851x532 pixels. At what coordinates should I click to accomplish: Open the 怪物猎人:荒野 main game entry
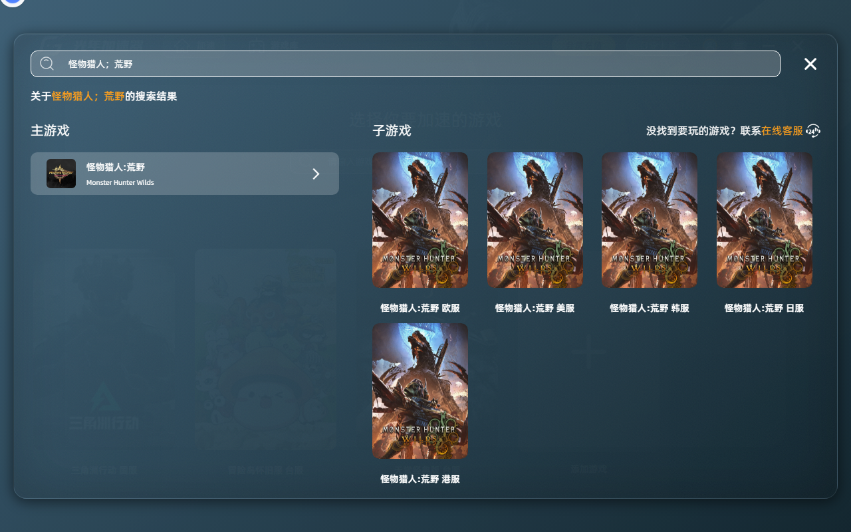click(x=185, y=174)
